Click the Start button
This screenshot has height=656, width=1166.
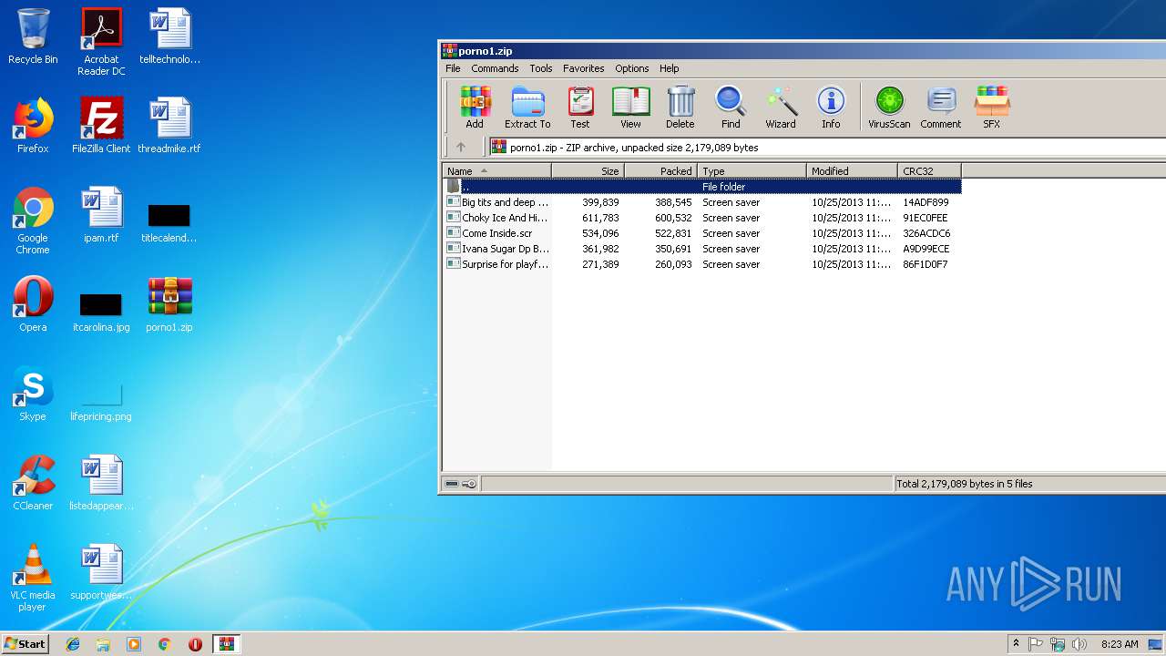(25, 644)
